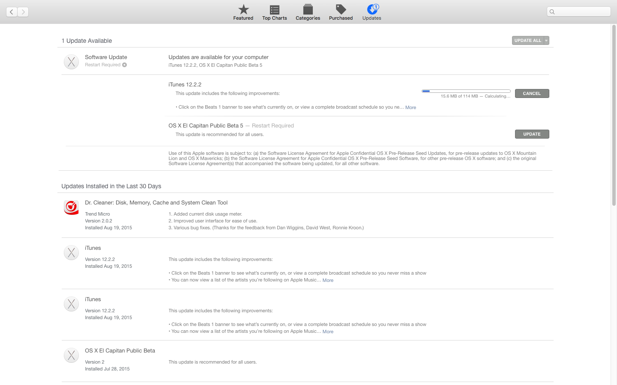617x385 pixels.
Task: Click the software license agreement paragraph
Action: pyautogui.click(x=352, y=158)
